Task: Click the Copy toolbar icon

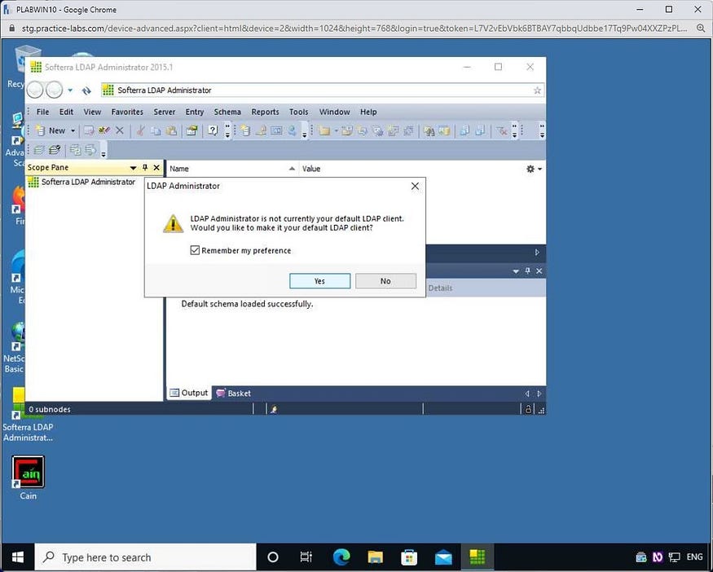Action: tap(156, 131)
